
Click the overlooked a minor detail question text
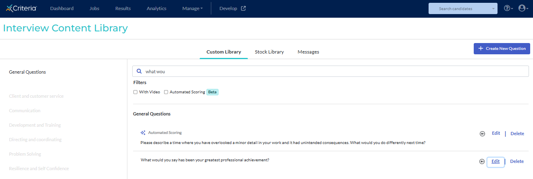pos(283,142)
